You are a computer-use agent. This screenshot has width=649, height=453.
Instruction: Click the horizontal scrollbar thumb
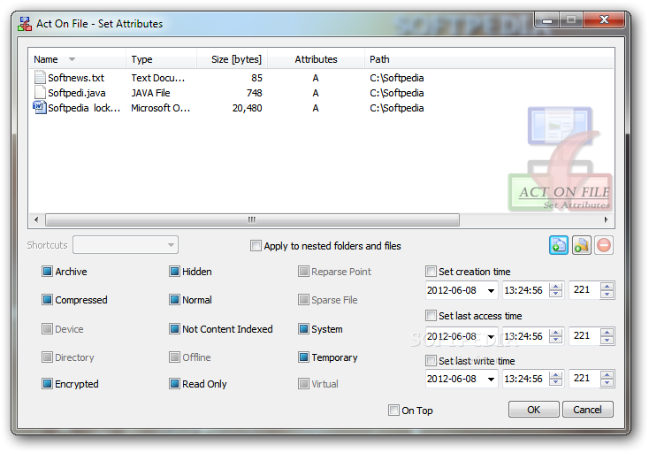point(252,219)
